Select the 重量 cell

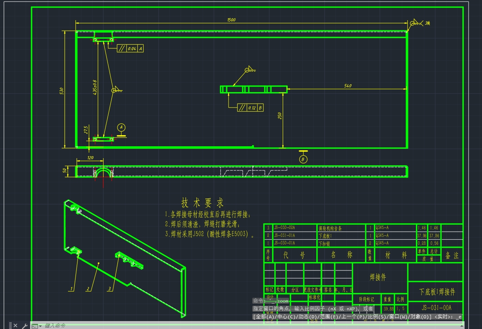click(x=387, y=299)
